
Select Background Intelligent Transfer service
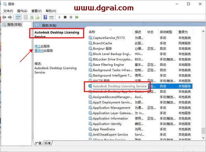point(140,75)
